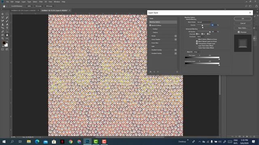Image resolution: width=259 pixels, height=145 pixels.
Task: Toggle Blend Clipped Layers as Group
Action: coord(197,41)
